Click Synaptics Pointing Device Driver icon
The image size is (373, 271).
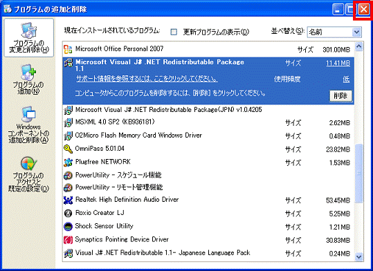click(68, 240)
